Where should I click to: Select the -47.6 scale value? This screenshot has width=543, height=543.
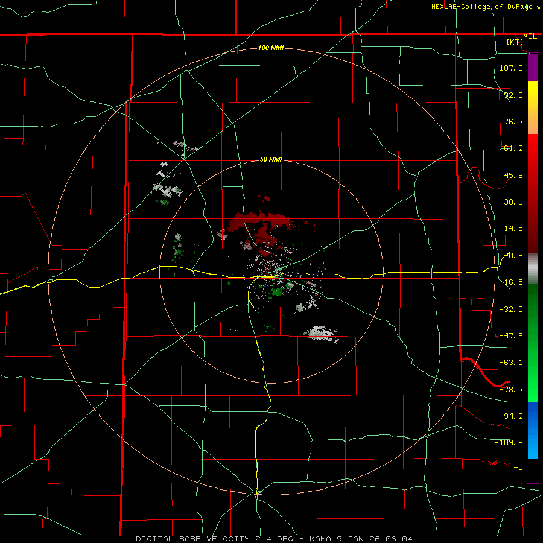tap(511, 335)
